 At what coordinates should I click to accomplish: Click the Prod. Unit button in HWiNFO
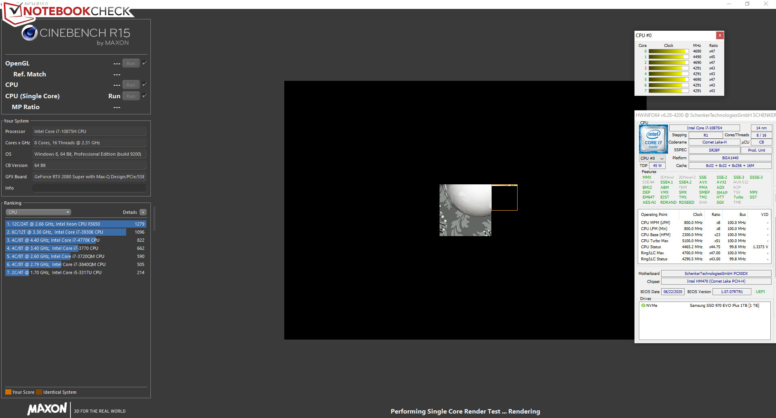[756, 150]
